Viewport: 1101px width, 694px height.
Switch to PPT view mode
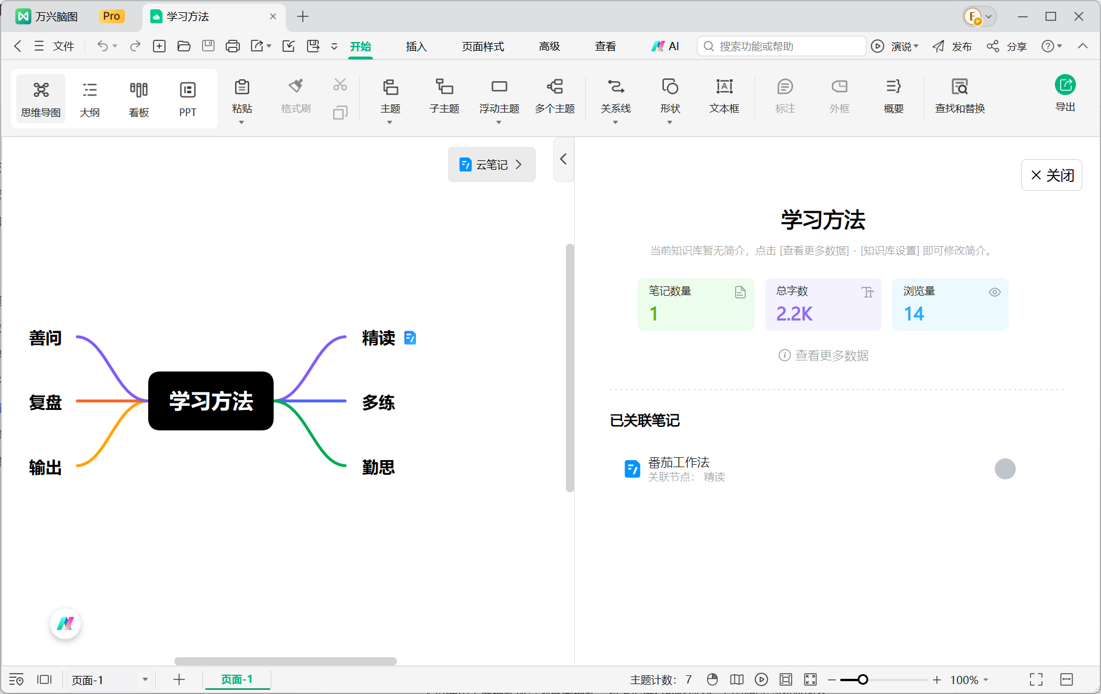point(188,98)
